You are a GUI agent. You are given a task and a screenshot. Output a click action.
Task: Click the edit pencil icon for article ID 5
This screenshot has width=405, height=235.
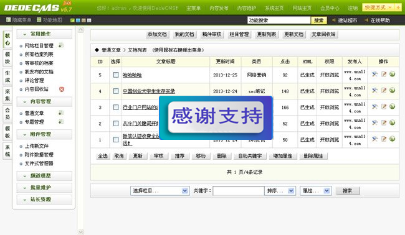(384, 75)
